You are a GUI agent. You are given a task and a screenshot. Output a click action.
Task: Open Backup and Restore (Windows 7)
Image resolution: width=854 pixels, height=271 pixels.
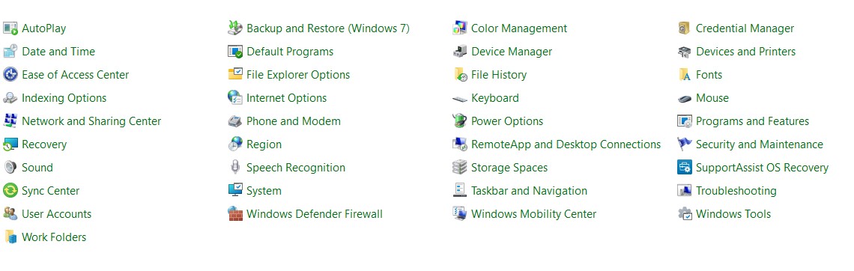328,28
